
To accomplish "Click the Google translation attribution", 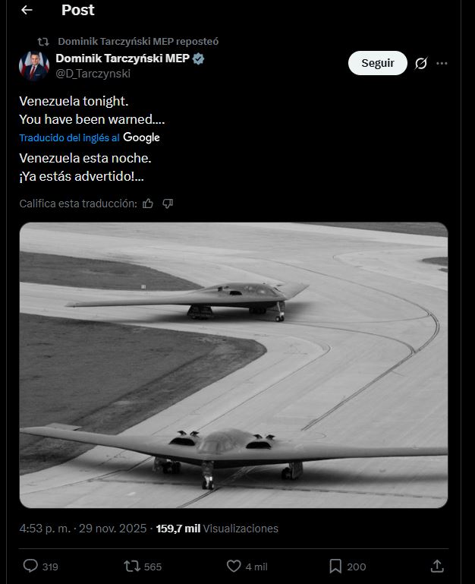I will click(x=141, y=137).
